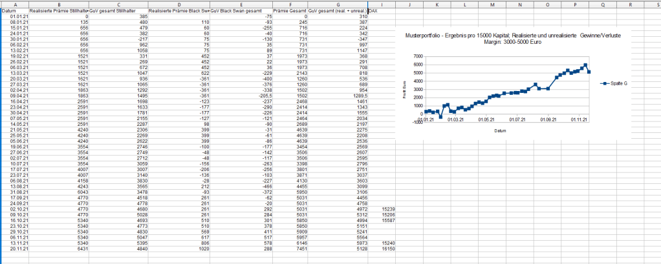Image resolution: width=661 pixels, height=264 pixels.
Task: Select the date cell 01.01.21
Action: [x=14, y=16]
